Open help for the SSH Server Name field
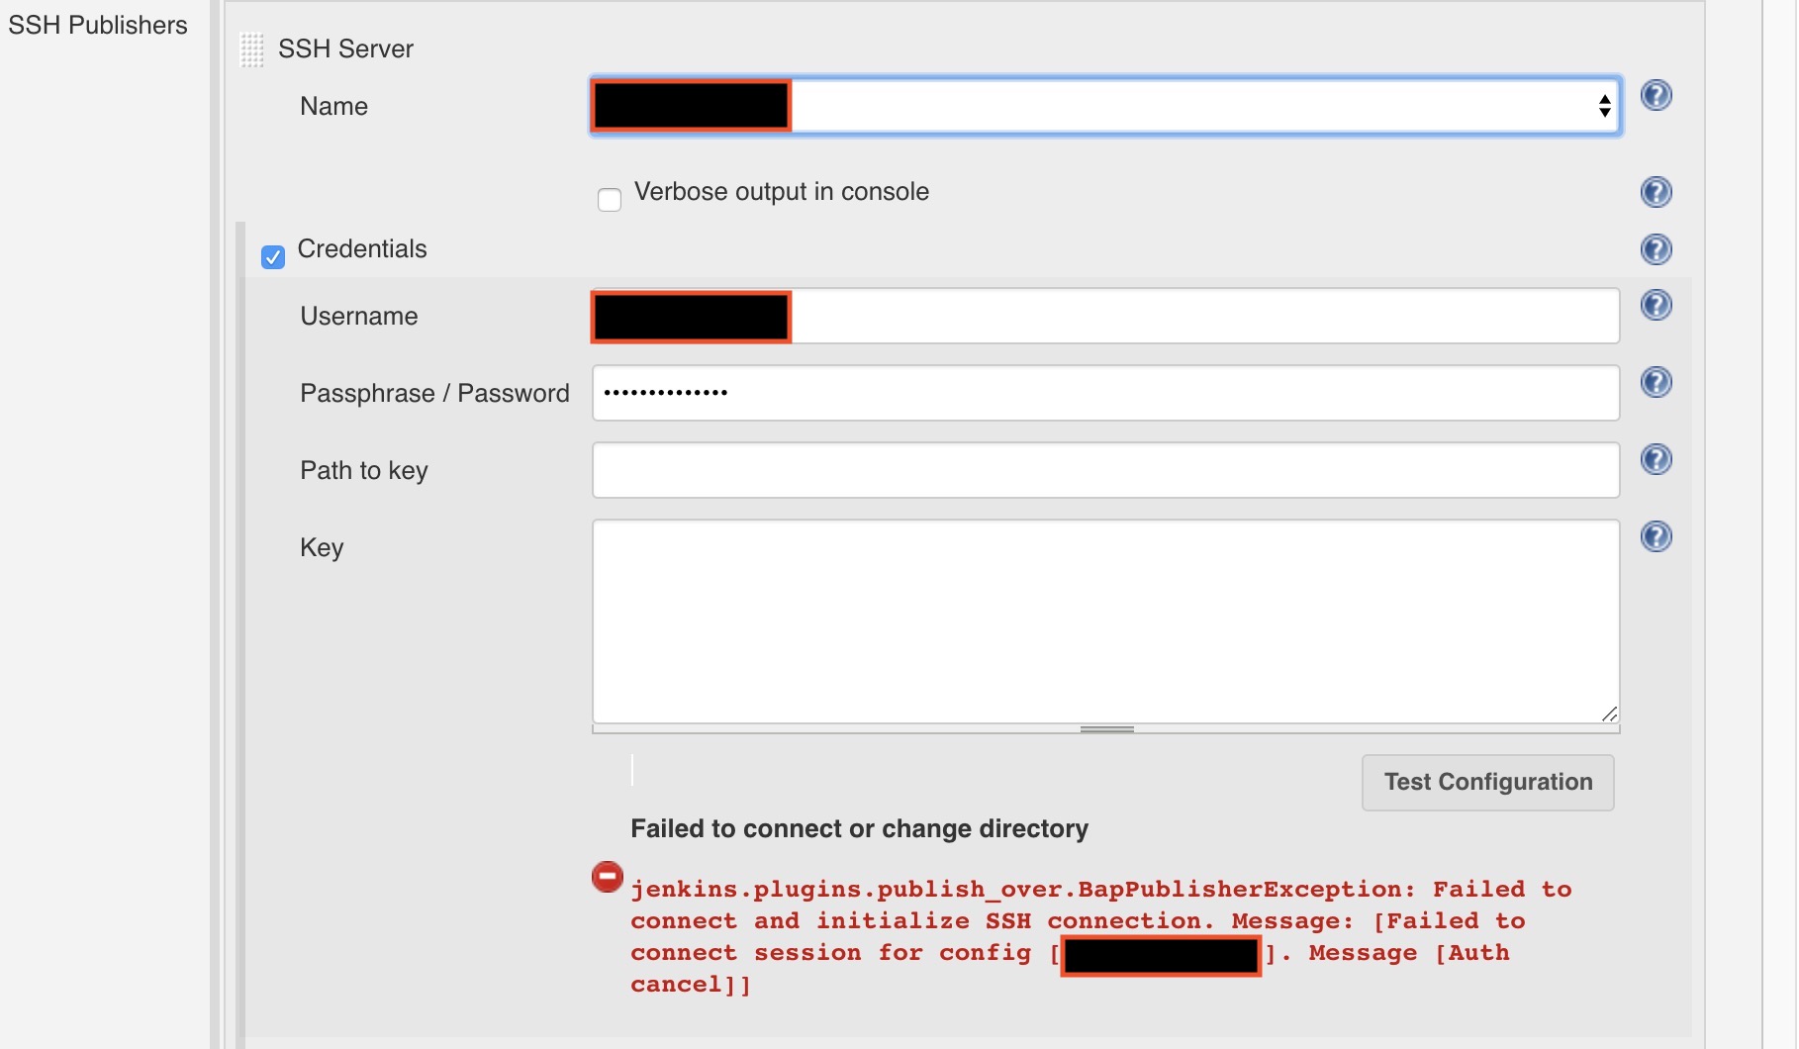The height and width of the screenshot is (1049, 1799). pyautogui.click(x=1656, y=96)
